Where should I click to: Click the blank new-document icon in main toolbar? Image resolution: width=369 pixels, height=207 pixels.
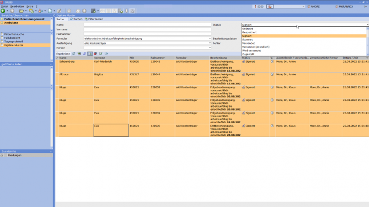click(x=50, y=11)
